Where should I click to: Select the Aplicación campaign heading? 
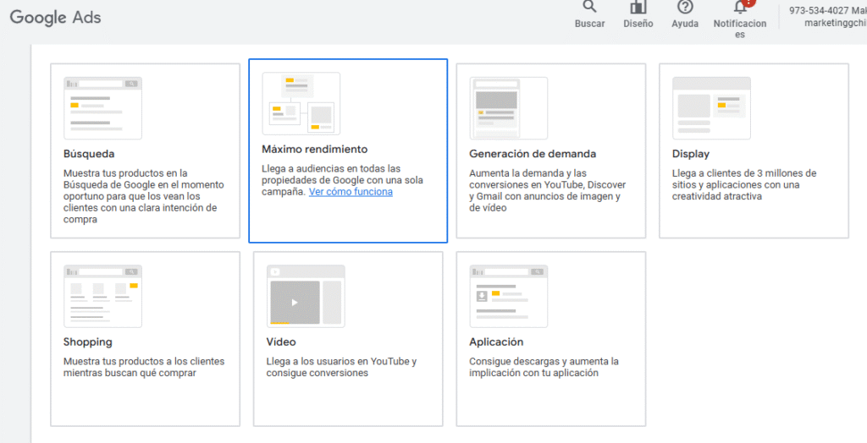pyautogui.click(x=496, y=342)
